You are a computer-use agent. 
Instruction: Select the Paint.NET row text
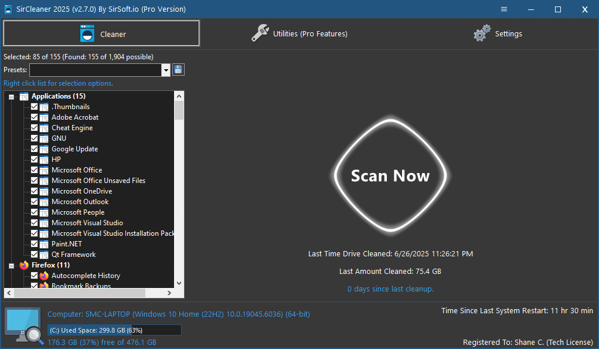click(66, 244)
